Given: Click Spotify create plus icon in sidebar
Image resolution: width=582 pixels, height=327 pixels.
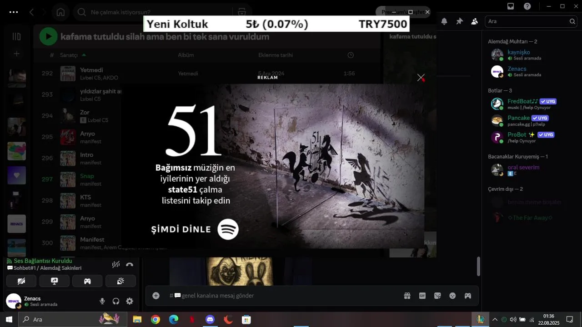Looking at the screenshot, I should coord(16,54).
